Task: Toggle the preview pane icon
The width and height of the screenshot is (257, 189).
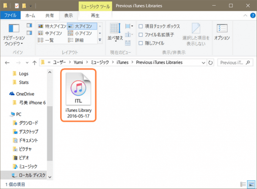Action: (29, 25)
